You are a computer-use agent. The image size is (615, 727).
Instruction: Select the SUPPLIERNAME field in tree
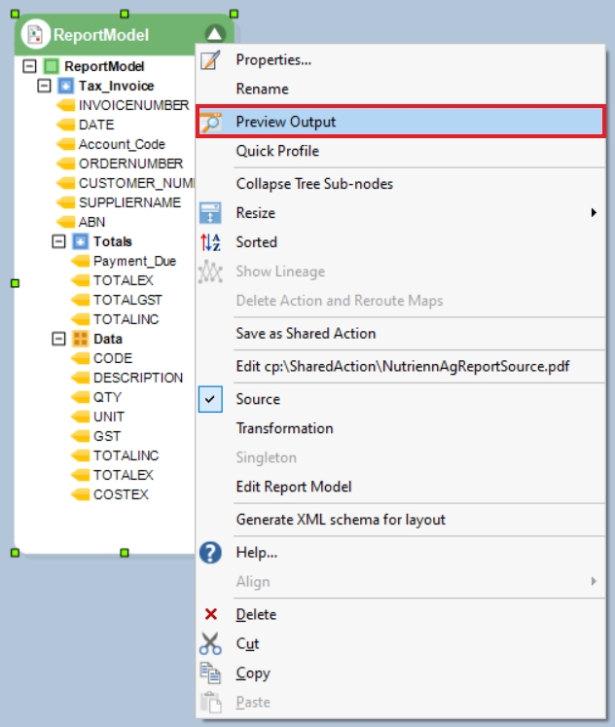tap(129, 202)
